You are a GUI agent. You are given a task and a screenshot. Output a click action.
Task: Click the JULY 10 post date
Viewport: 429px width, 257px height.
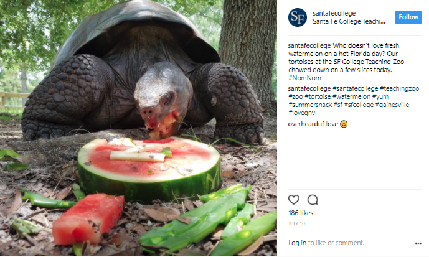click(x=296, y=223)
